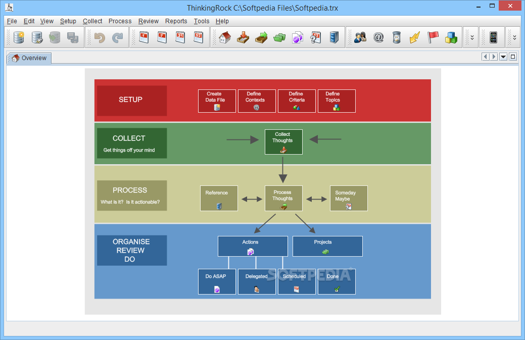Click the red flag priority icon

[x=433, y=37]
